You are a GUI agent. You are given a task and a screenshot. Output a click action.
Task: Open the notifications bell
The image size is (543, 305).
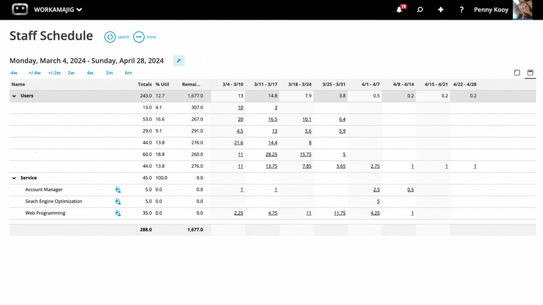tap(399, 10)
